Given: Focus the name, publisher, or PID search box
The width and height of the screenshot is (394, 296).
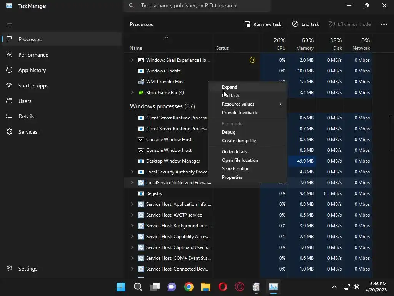Looking at the screenshot, I should tap(197, 5).
